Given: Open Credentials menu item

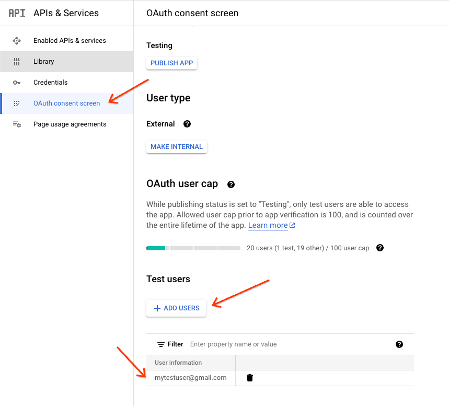Looking at the screenshot, I should [50, 83].
